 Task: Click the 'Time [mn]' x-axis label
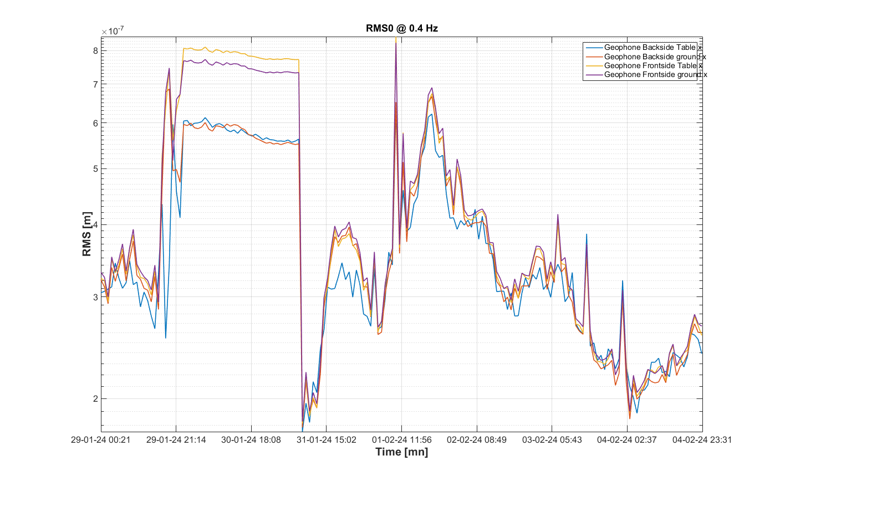coord(401,452)
